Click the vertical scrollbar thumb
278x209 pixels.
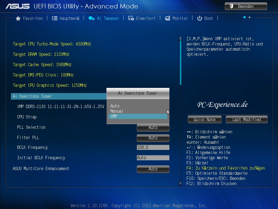[180, 63]
